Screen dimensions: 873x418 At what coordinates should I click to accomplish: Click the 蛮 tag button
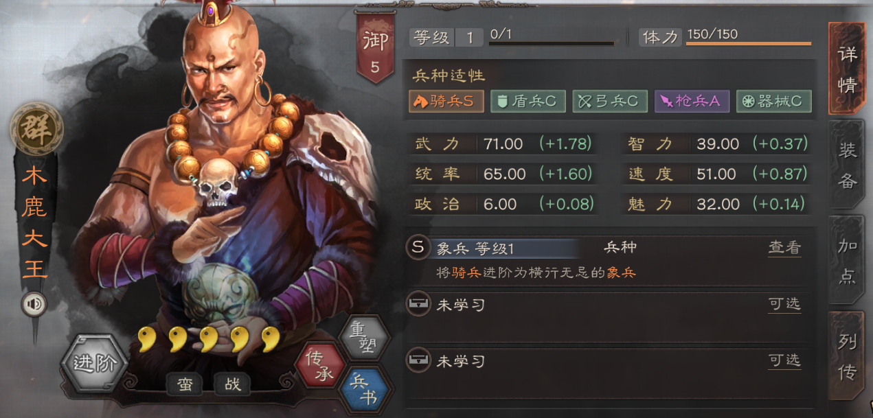pyautogui.click(x=185, y=384)
